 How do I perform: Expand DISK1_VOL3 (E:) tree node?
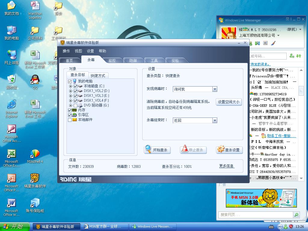pos(70,96)
